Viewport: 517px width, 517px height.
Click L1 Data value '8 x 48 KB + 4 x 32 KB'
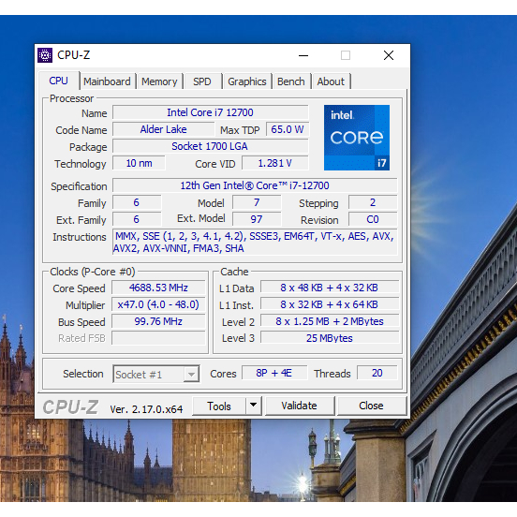click(x=330, y=288)
